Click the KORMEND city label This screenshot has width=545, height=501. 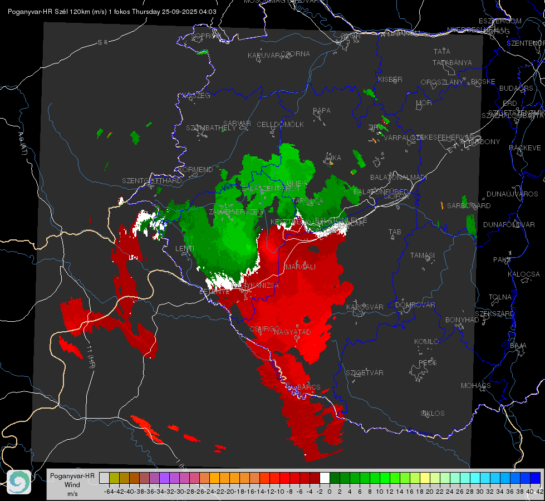[x=195, y=170]
